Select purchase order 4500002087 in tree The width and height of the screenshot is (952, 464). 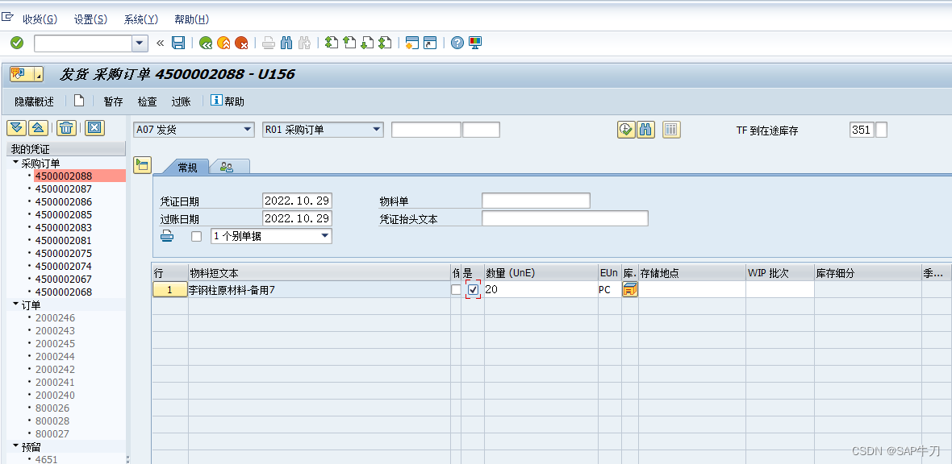tap(63, 188)
